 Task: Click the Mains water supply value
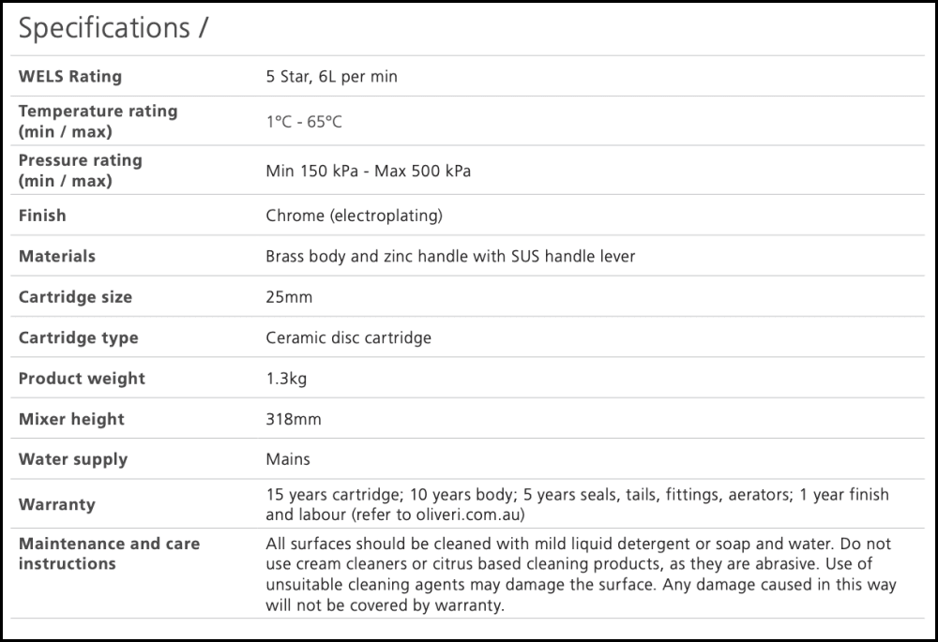[x=288, y=459]
